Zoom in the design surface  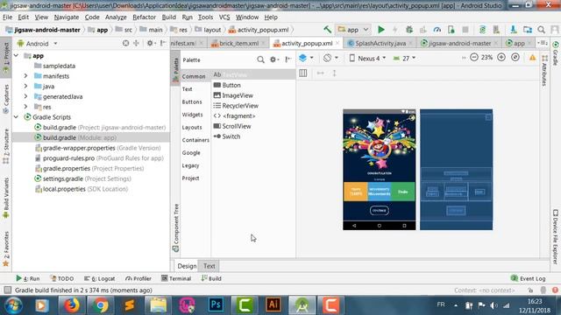[501, 57]
